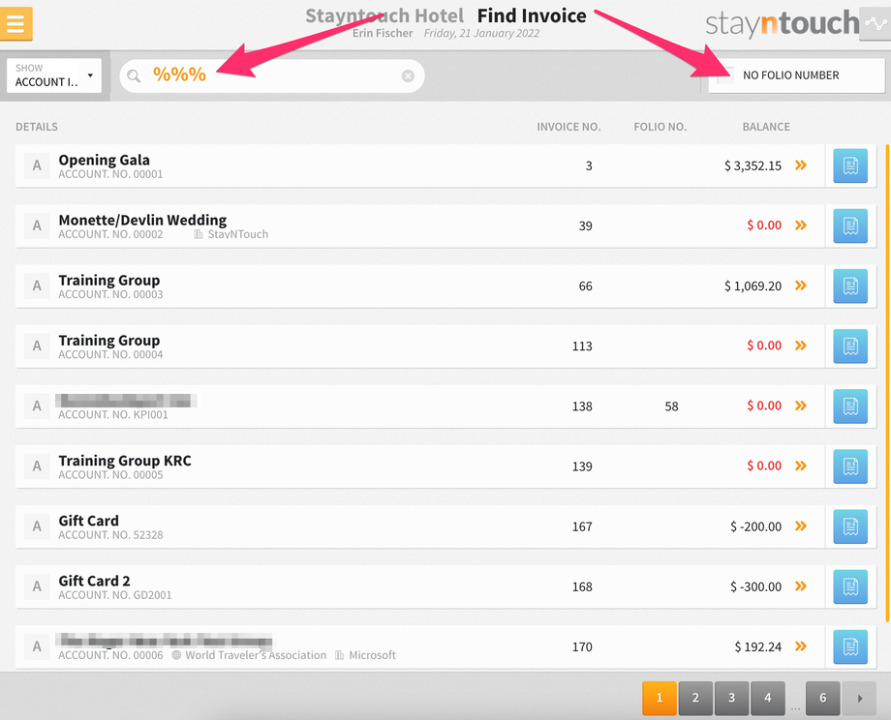Focus the invoice search field
Image resolution: width=891 pixels, height=720 pixels.
pos(271,75)
